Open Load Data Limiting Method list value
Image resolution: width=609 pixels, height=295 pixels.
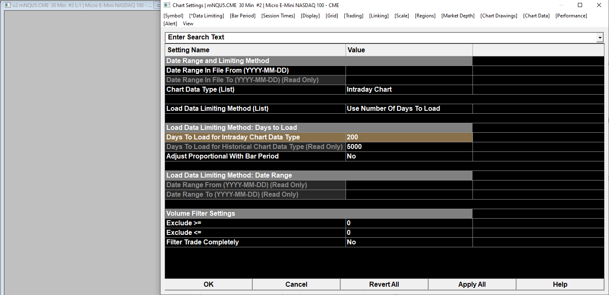tap(409, 109)
